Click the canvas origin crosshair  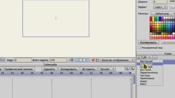(x=56, y=18)
